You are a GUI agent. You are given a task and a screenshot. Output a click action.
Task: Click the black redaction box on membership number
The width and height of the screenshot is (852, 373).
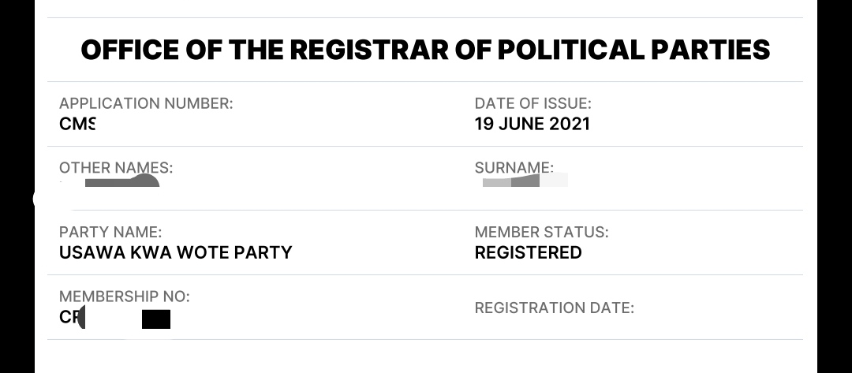click(156, 319)
